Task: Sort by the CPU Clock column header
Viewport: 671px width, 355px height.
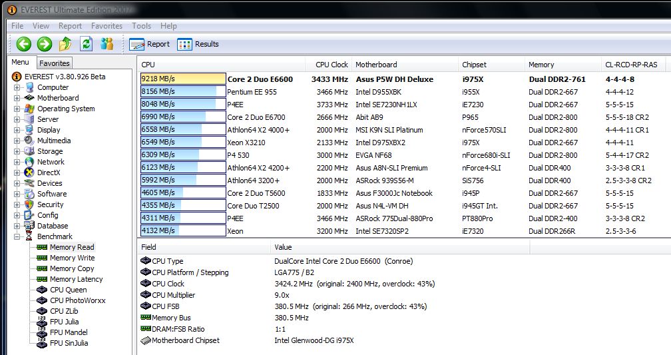Action: coord(328,65)
